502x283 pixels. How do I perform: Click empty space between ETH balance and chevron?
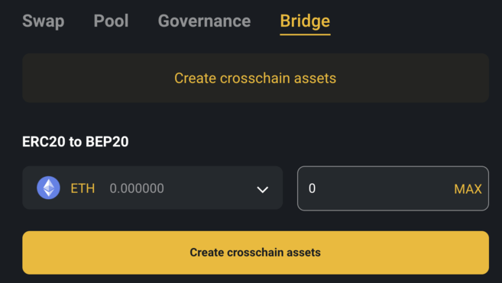coord(209,188)
